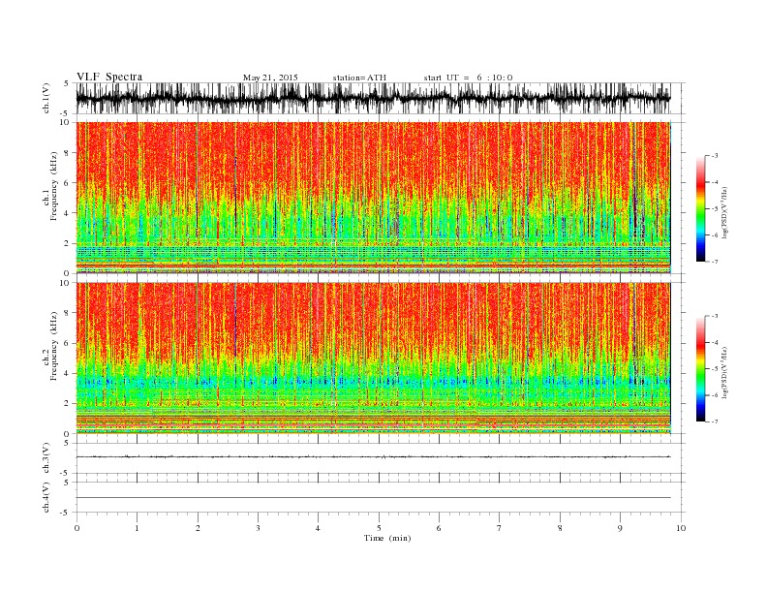The height and width of the screenshot is (593, 767).
Task: Click the ch.3 voltage trace panel
Action: tap(381, 458)
